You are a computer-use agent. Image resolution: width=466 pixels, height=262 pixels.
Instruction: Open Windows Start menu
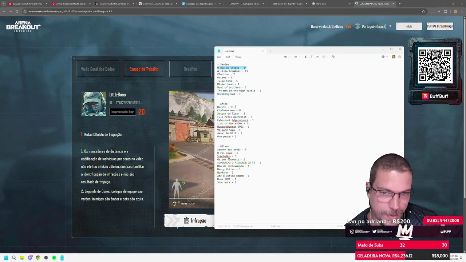tap(6, 258)
